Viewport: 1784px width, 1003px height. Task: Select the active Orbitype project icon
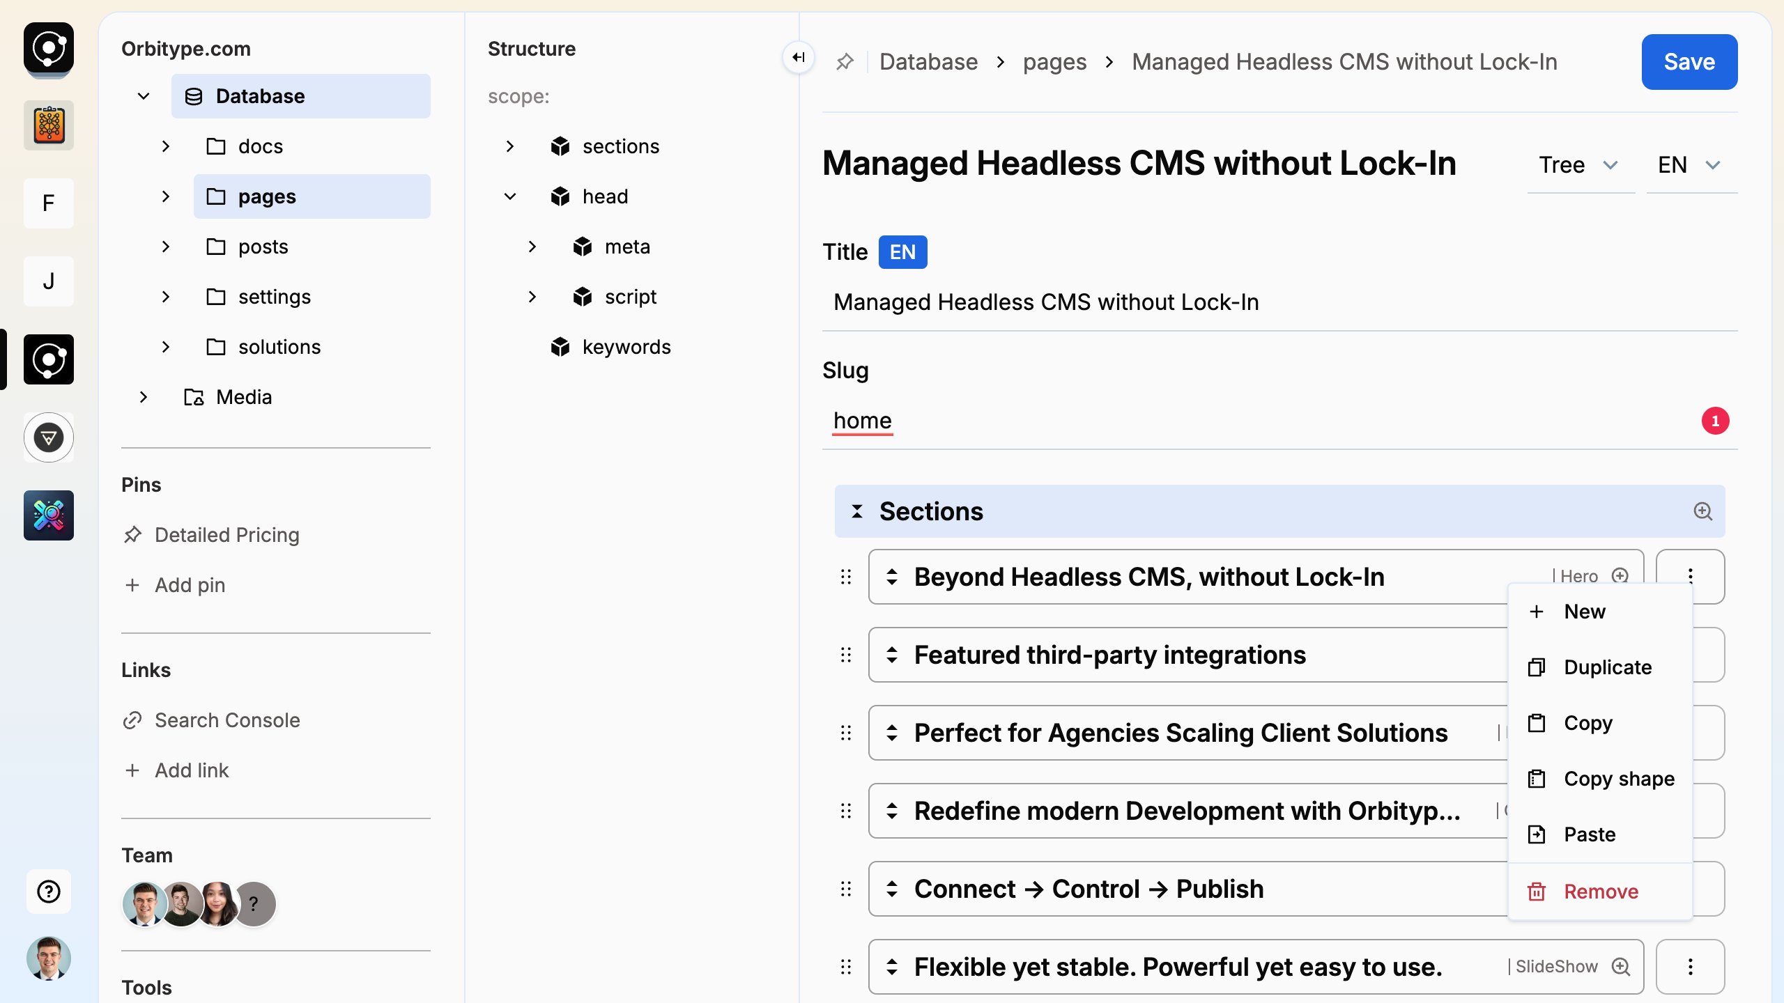(x=49, y=359)
